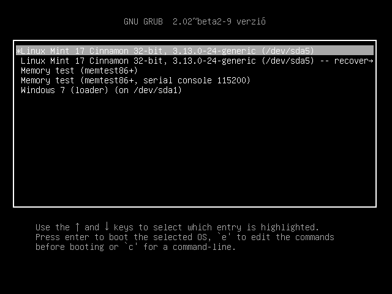Click 3.13.0-24-generic in the recovery entry
This screenshot has height=294, width=392.
(x=214, y=61)
